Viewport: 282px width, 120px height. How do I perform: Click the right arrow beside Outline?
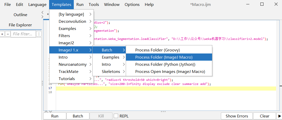coord(42,17)
